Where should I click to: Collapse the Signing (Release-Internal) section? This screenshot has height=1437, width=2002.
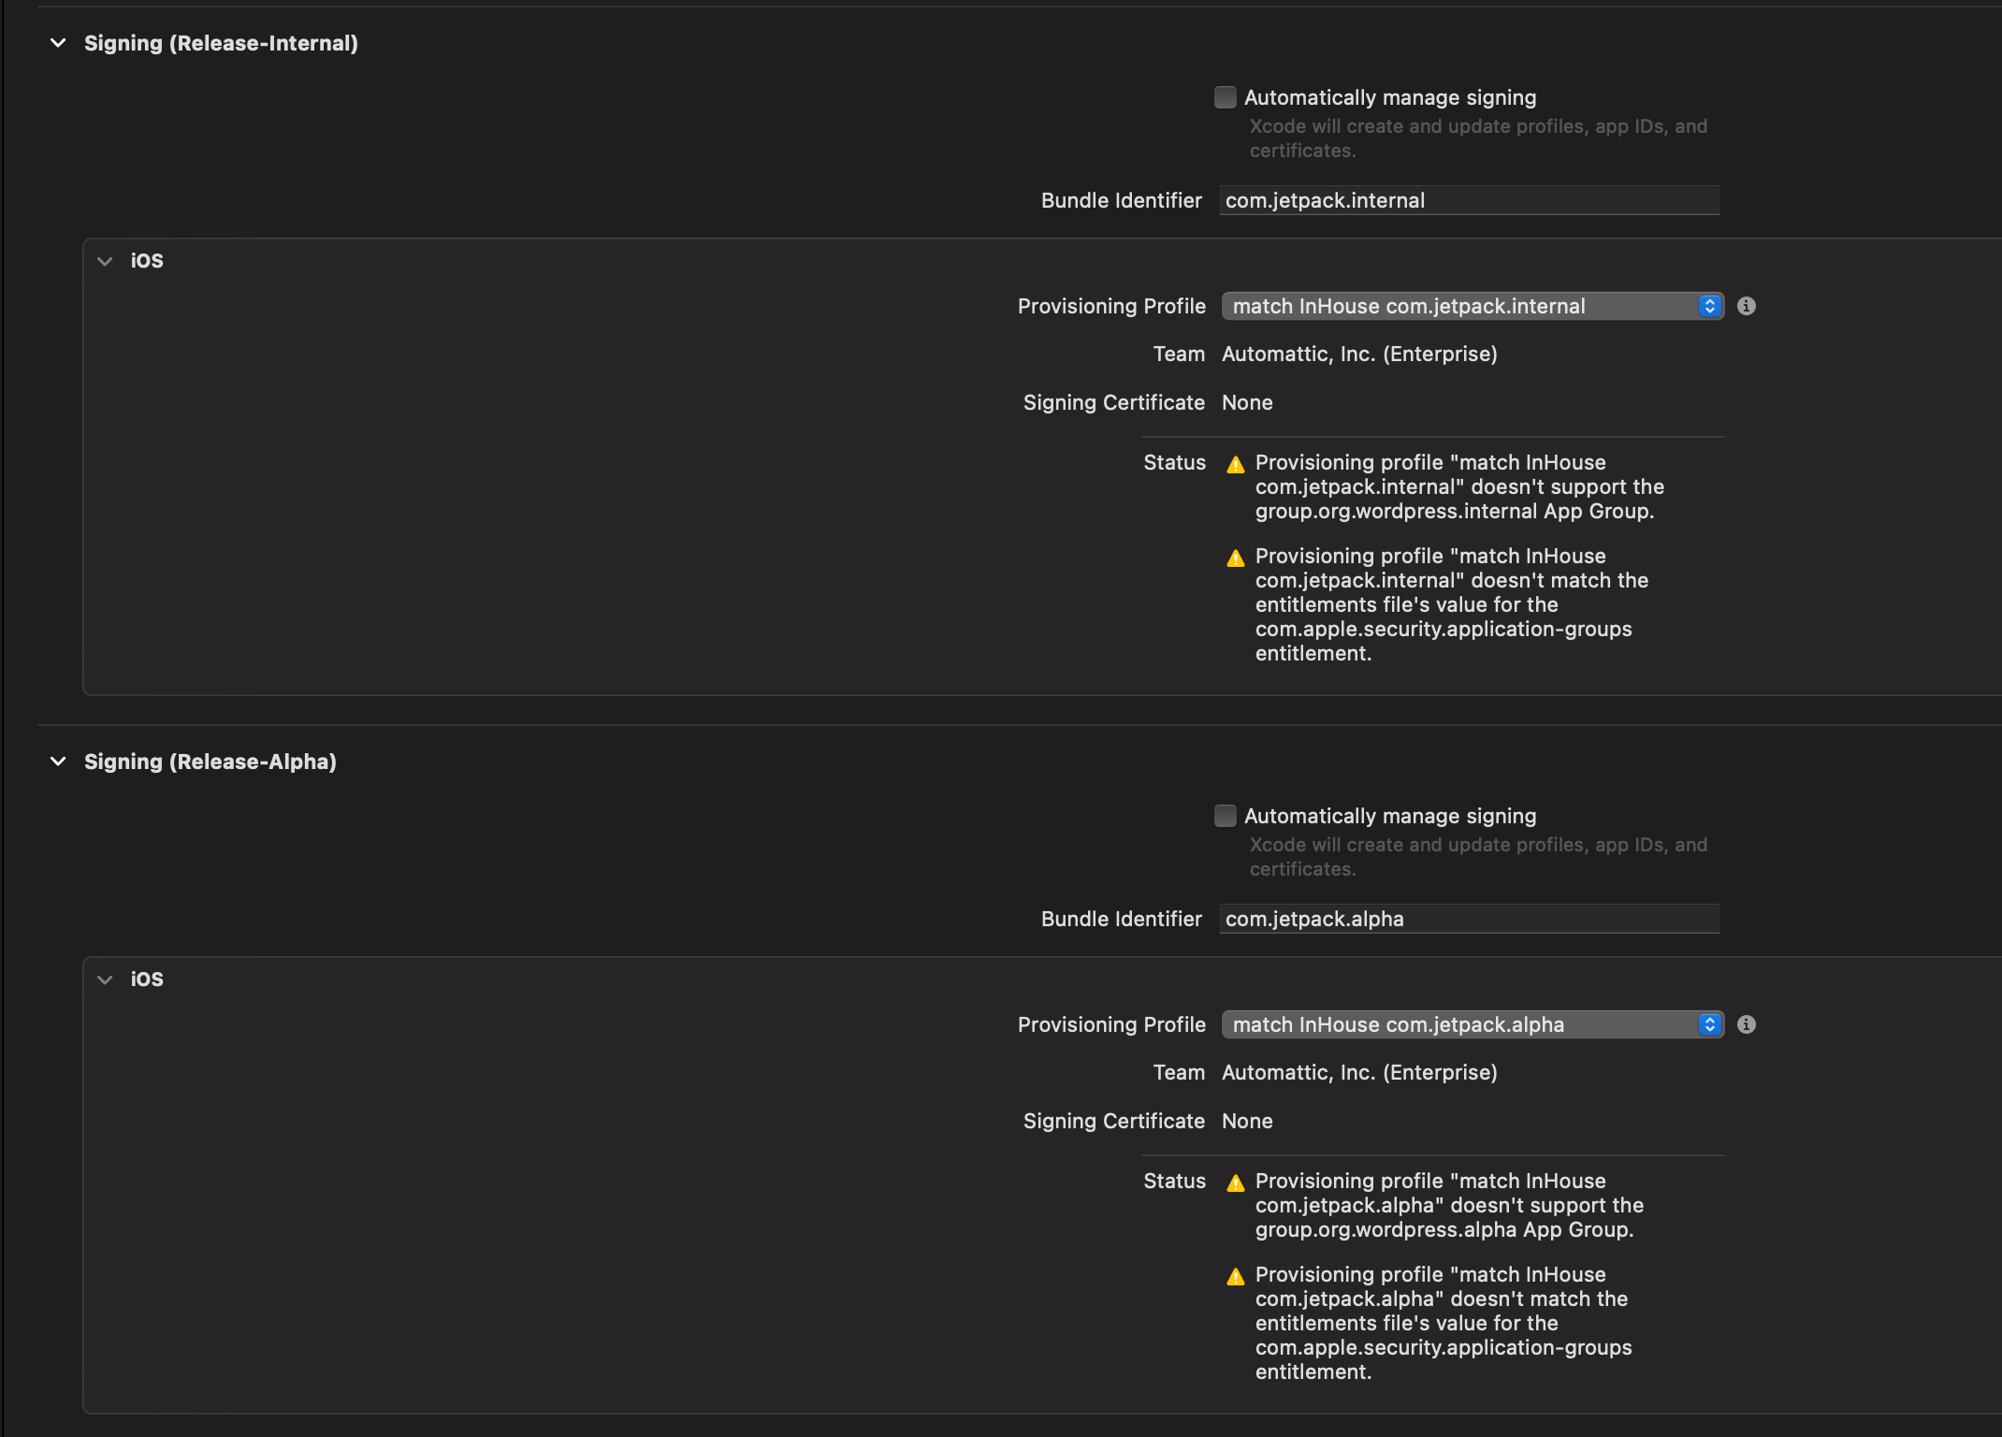(58, 43)
